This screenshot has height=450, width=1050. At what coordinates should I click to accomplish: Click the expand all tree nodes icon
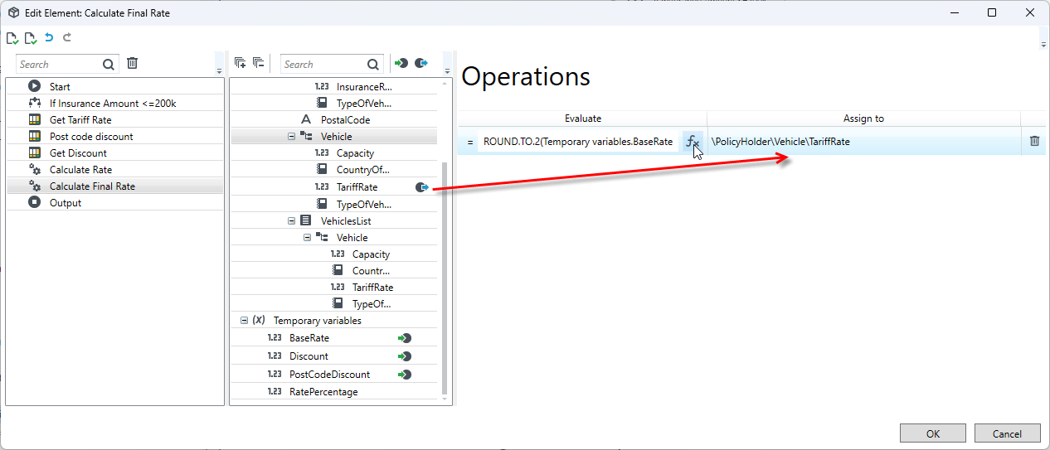click(240, 63)
